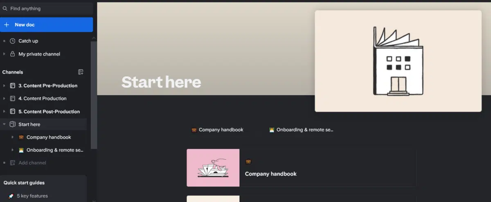
Task: Click the Content Pre-Production doc icon
Action: (x=12, y=85)
